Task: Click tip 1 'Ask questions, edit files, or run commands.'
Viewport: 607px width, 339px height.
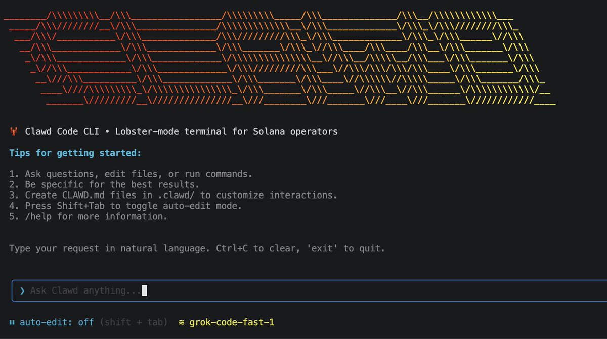Action: coord(131,174)
